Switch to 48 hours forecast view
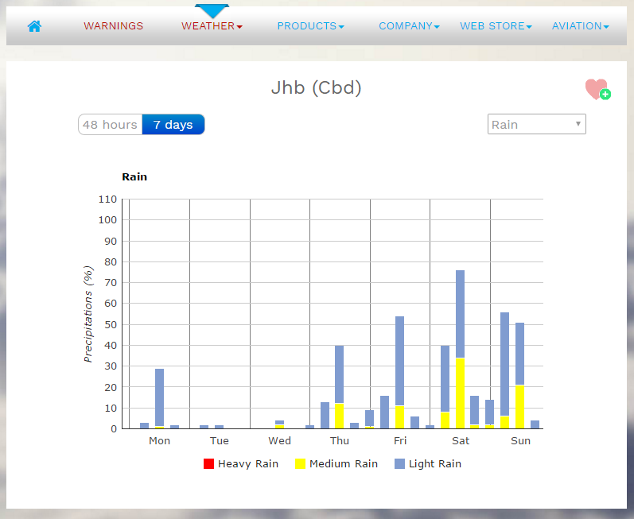Image resolution: width=634 pixels, height=519 pixels. click(110, 125)
